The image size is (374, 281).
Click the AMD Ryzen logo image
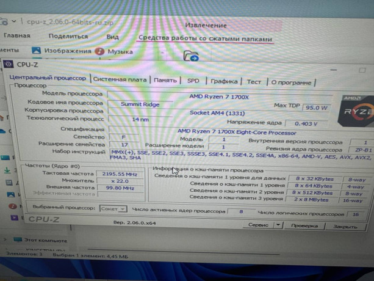(356, 111)
